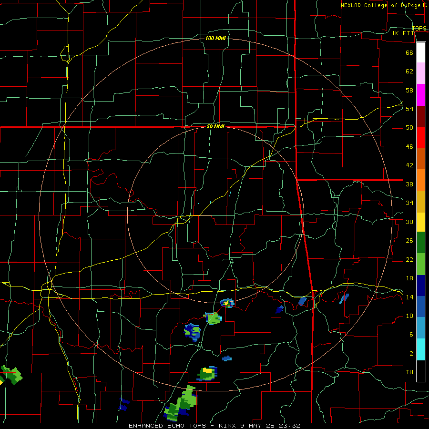Click the legend value "66"
This screenshot has width=429, height=429.
pos(409,52)
